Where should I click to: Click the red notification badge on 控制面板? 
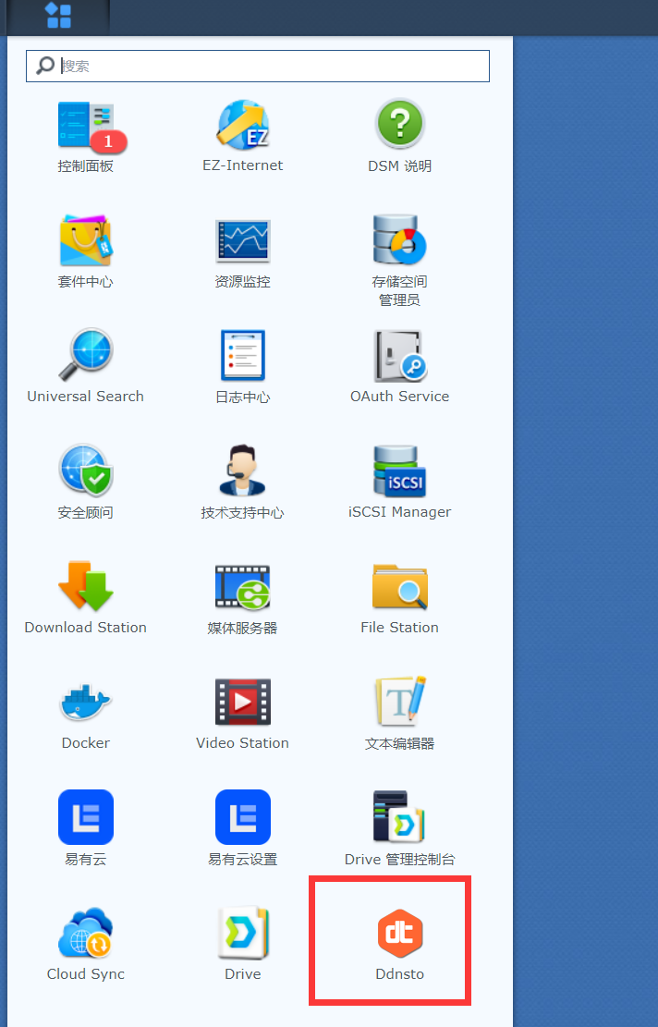109,141
